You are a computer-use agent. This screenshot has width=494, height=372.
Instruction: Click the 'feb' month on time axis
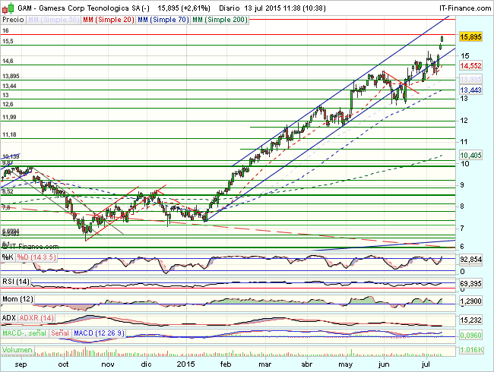tap(226, 364)
